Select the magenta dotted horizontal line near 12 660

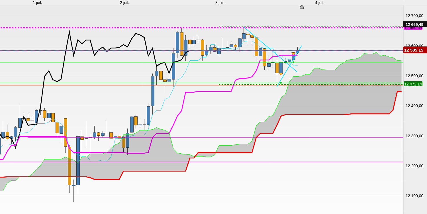(202, 28)
